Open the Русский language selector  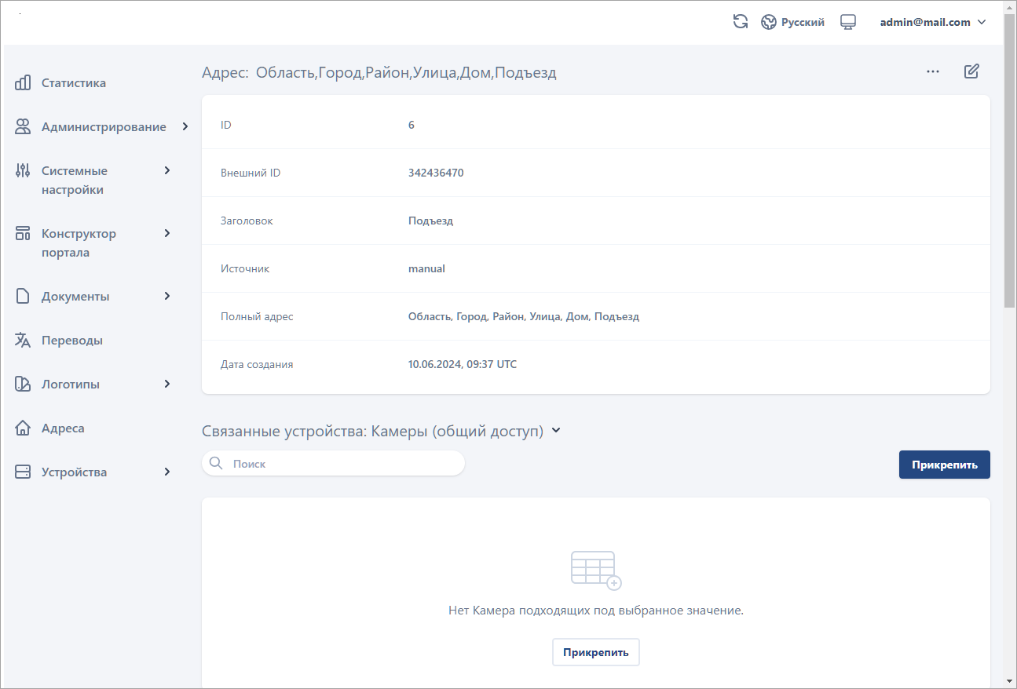pyautogui.click(x=793, y=22)
